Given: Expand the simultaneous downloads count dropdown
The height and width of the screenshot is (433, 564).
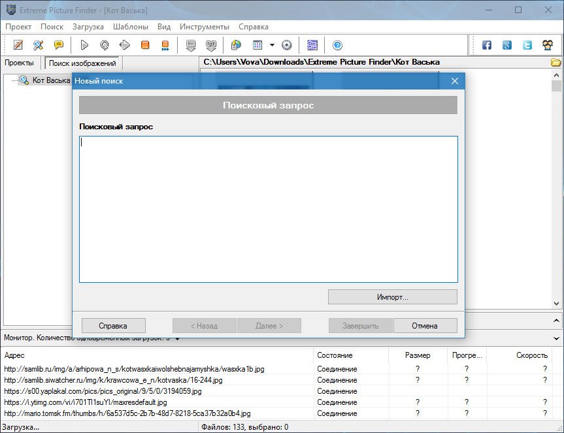Looking at the screenshot, I should coord(178,338).
